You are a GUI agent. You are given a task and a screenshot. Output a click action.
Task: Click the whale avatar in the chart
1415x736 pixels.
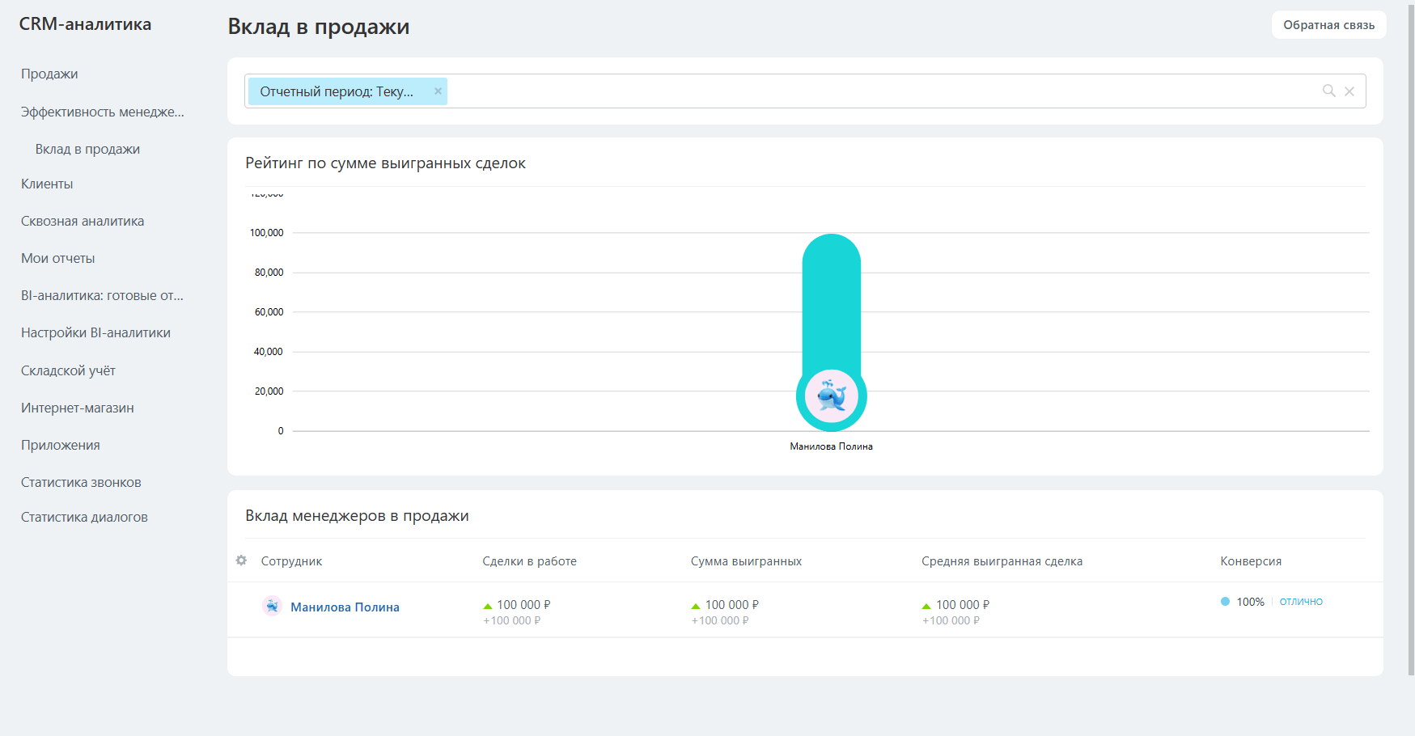pos(831,396)
